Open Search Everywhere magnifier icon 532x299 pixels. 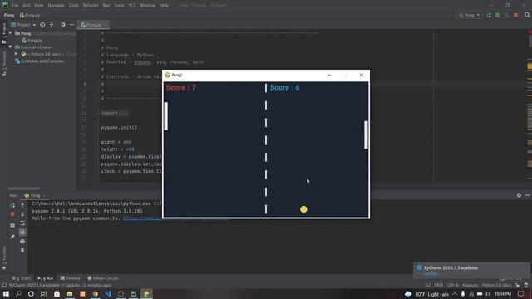point(527,15)
